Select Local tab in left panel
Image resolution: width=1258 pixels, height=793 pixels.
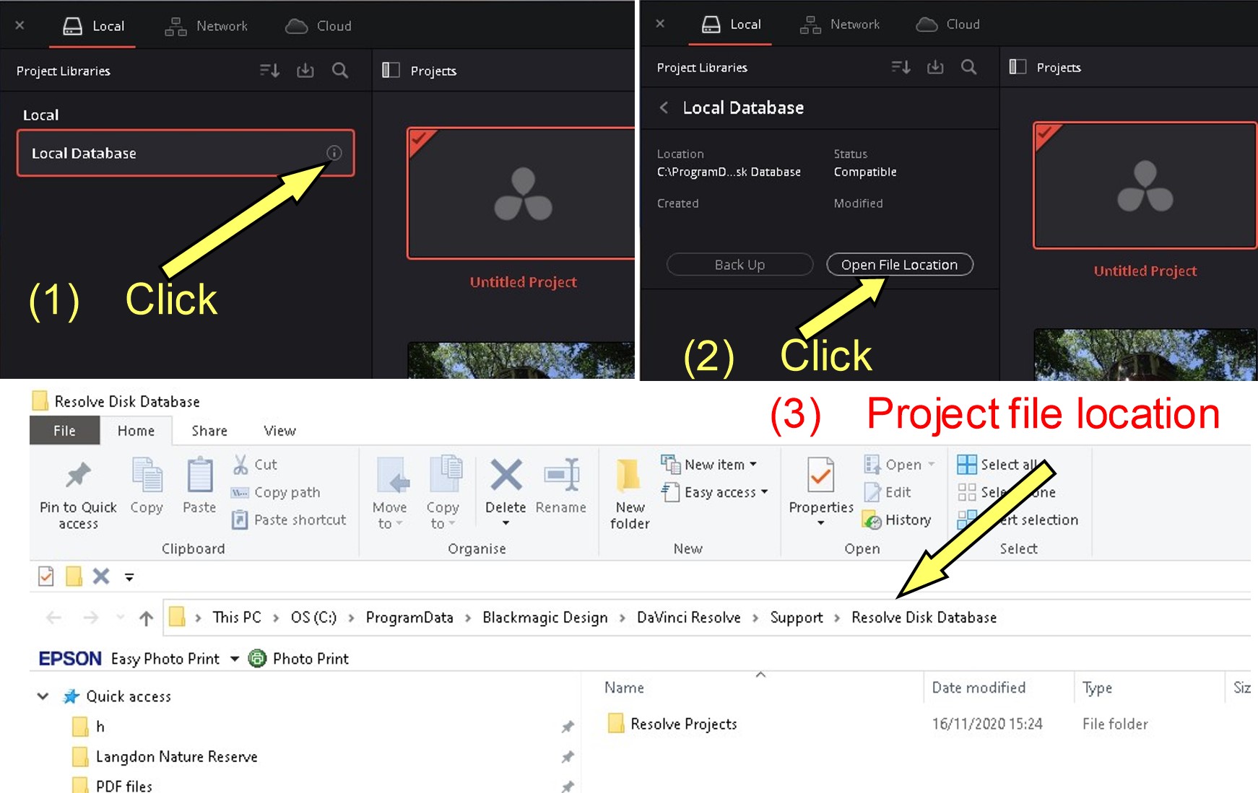coord(94,26)
